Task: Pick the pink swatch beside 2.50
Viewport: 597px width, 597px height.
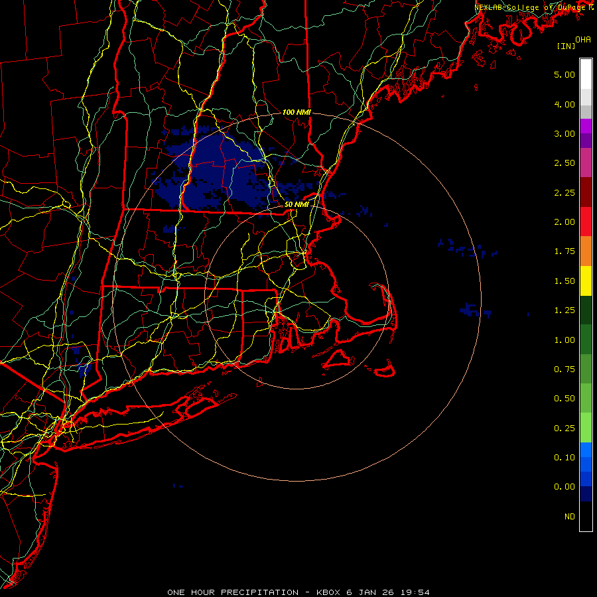Action: tap(586, 163)
